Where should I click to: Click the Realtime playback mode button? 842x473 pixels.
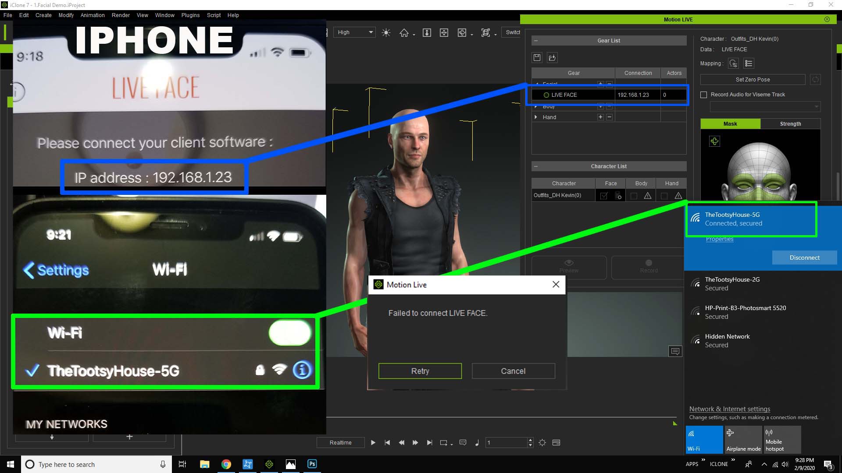[x=340, y=443]
